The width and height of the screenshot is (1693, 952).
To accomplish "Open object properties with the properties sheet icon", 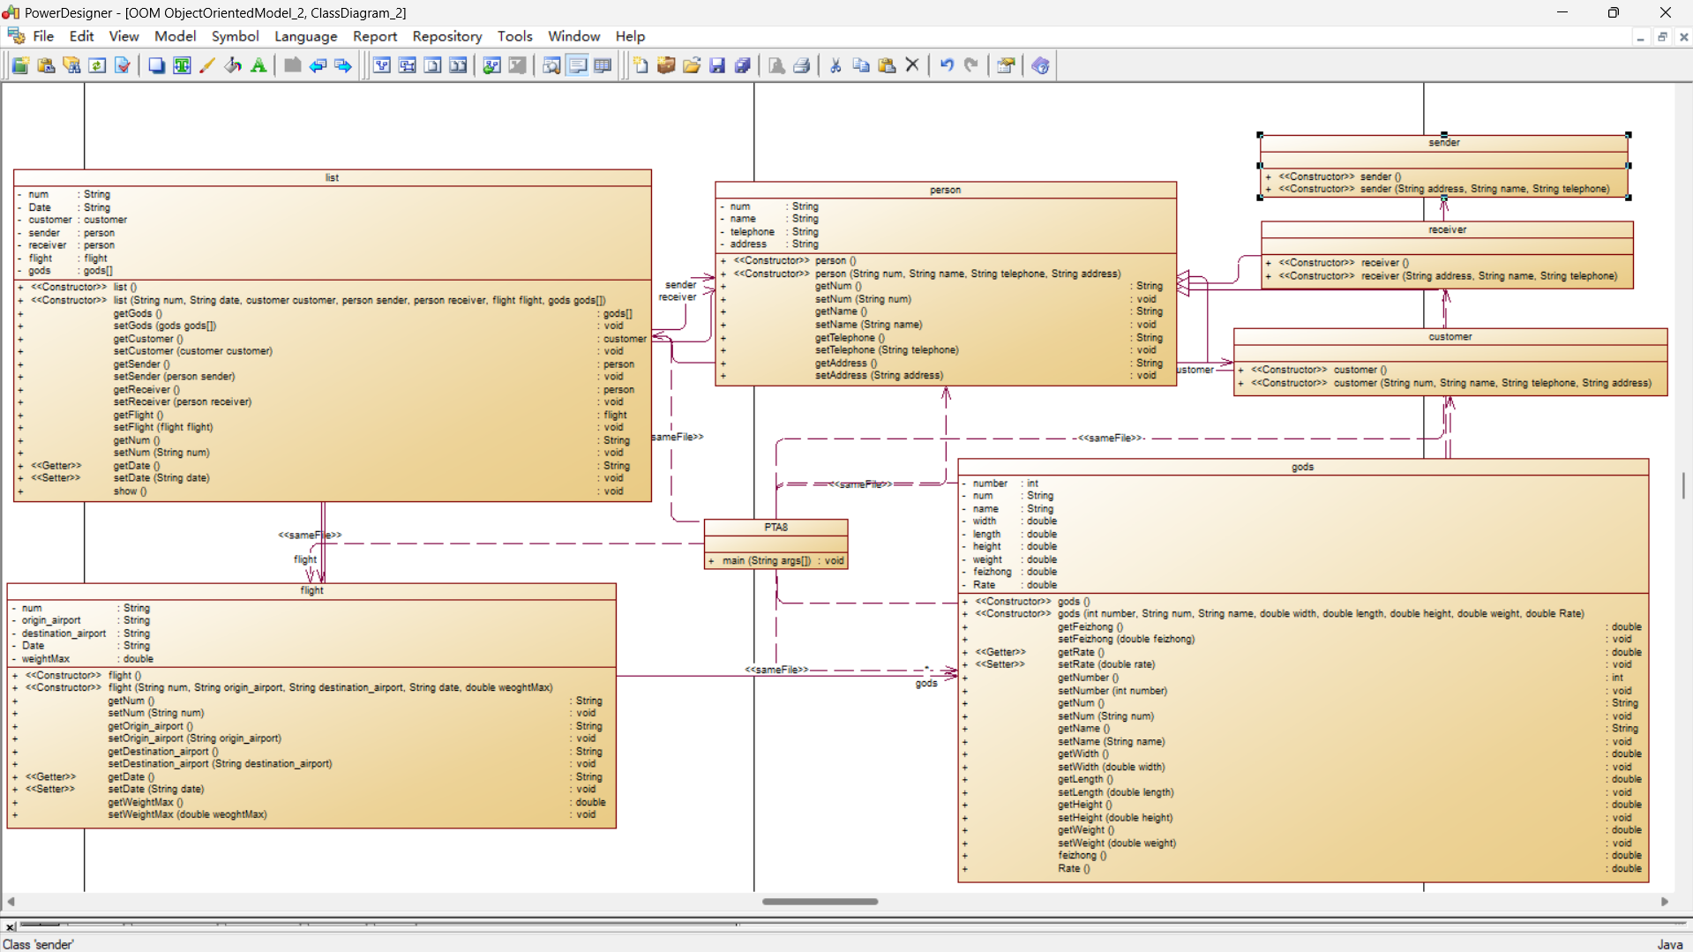I will [x=1006, y=65].
